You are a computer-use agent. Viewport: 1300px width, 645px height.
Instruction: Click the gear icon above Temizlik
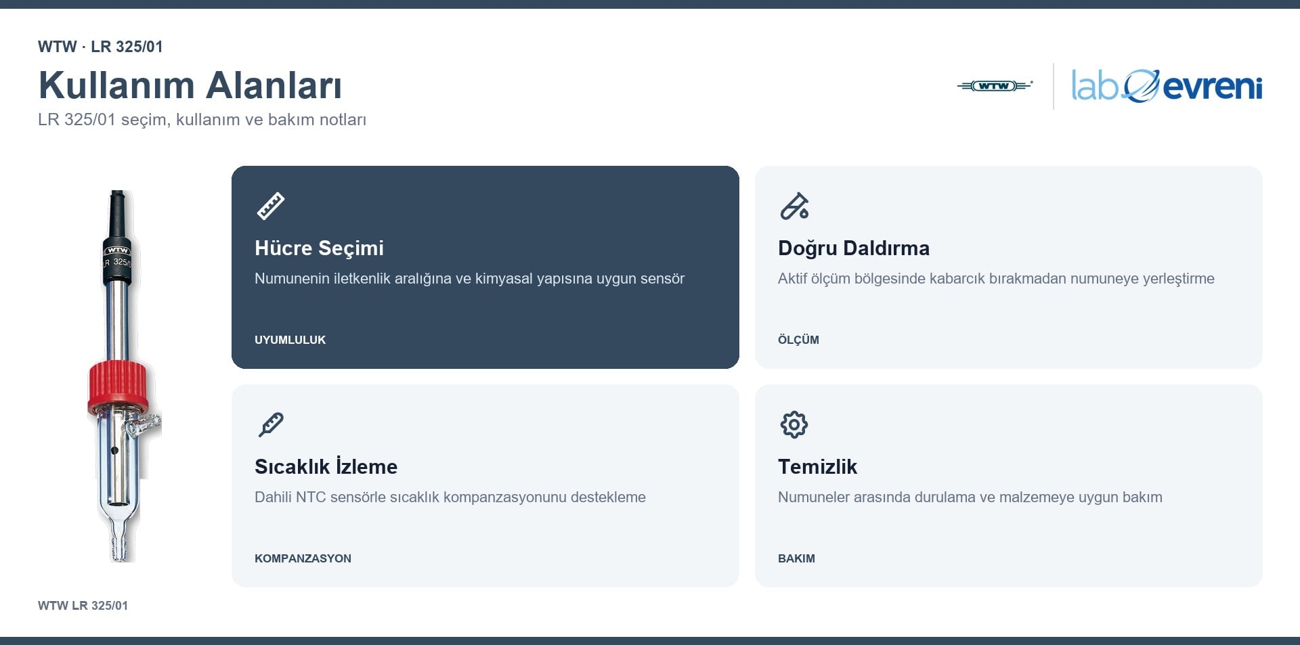794,425
